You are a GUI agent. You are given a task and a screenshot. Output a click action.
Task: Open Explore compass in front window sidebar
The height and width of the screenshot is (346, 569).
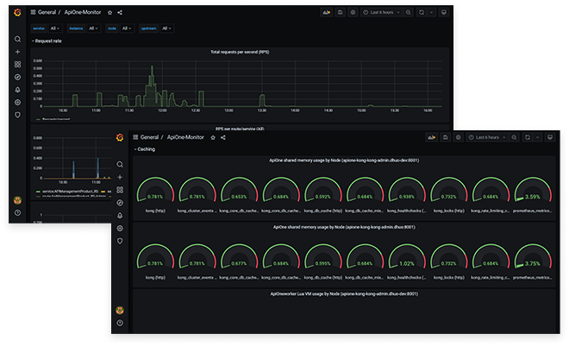pyautogui.click(x=120, y=203)
